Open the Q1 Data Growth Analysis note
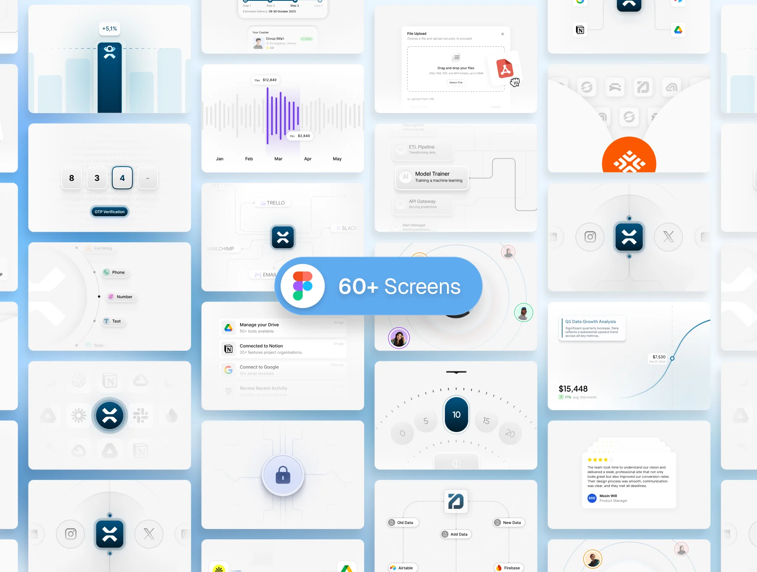This screenshot has width=757, height=572. pyautogui.click(x=592, y=328)
